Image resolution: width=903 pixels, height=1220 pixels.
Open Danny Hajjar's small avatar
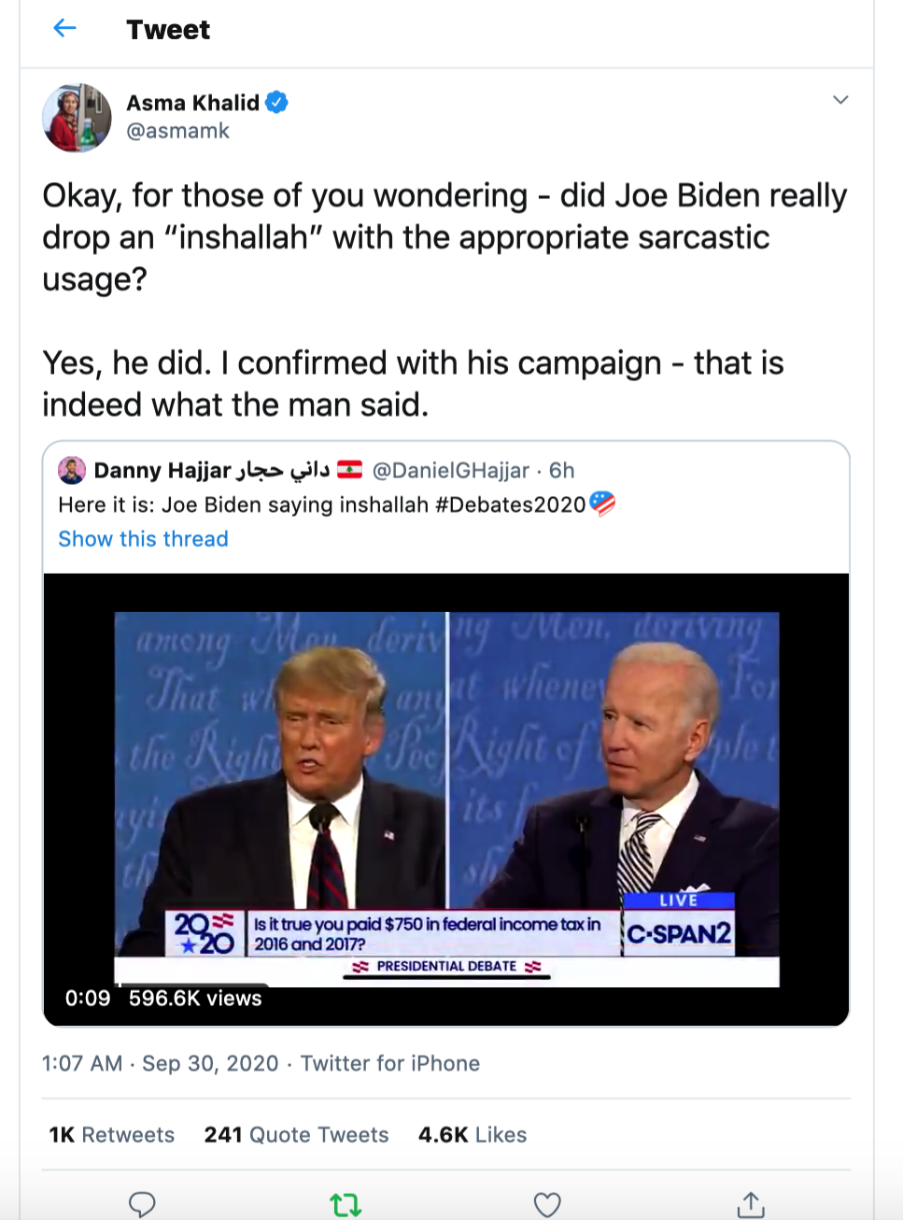click(x=72, y=470)
